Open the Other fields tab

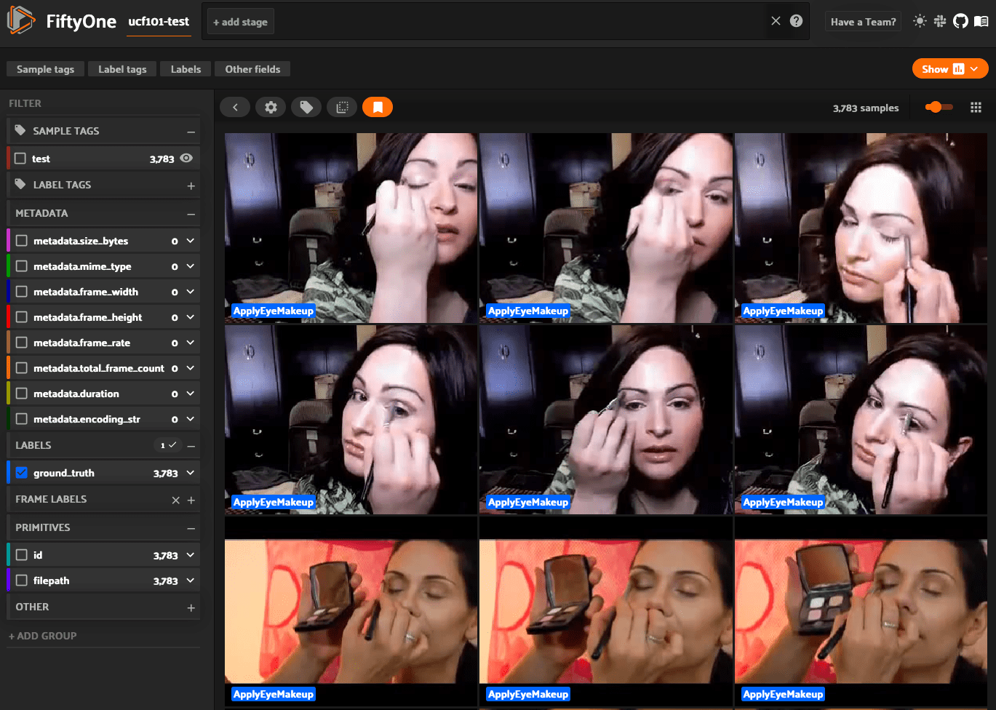252,69
